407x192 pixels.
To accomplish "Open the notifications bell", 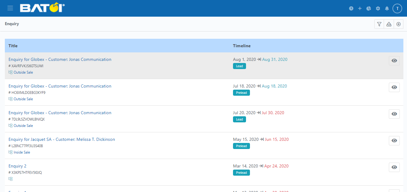I will 387,8.
